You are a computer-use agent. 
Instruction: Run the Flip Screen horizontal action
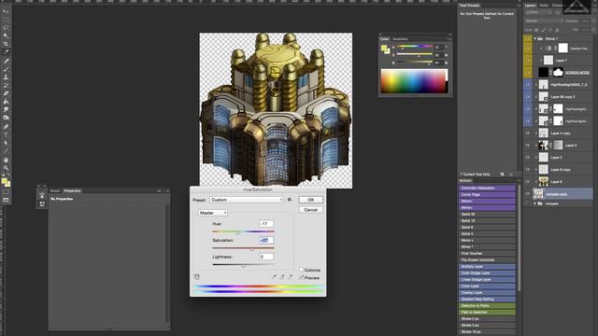pos(487,259)
